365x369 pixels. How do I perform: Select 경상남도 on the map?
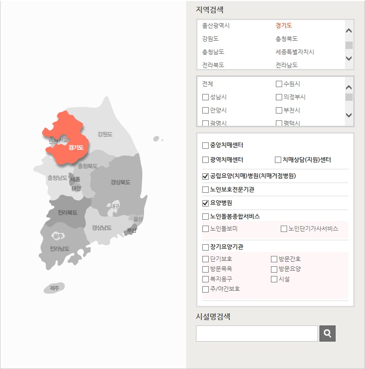tap(101, 228)
